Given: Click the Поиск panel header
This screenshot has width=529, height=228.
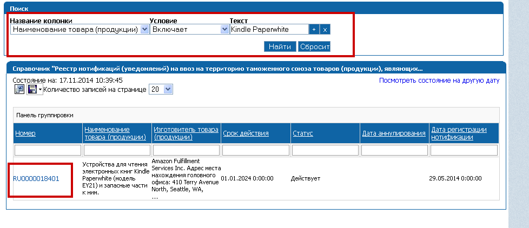Looking at the screenshot, I should pos(255,9).
